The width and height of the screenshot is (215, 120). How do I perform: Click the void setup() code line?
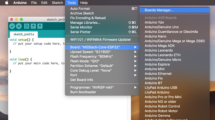point(21,40)
